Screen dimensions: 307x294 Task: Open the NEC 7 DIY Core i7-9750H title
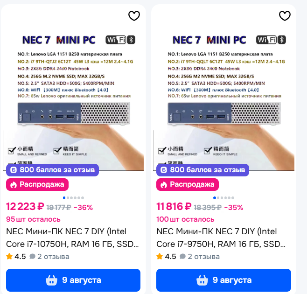[221, 238]
